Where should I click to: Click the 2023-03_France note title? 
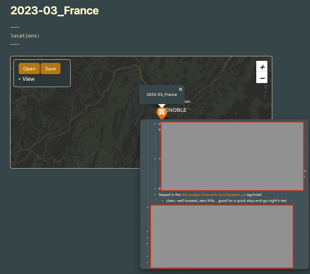pos(55,11)
